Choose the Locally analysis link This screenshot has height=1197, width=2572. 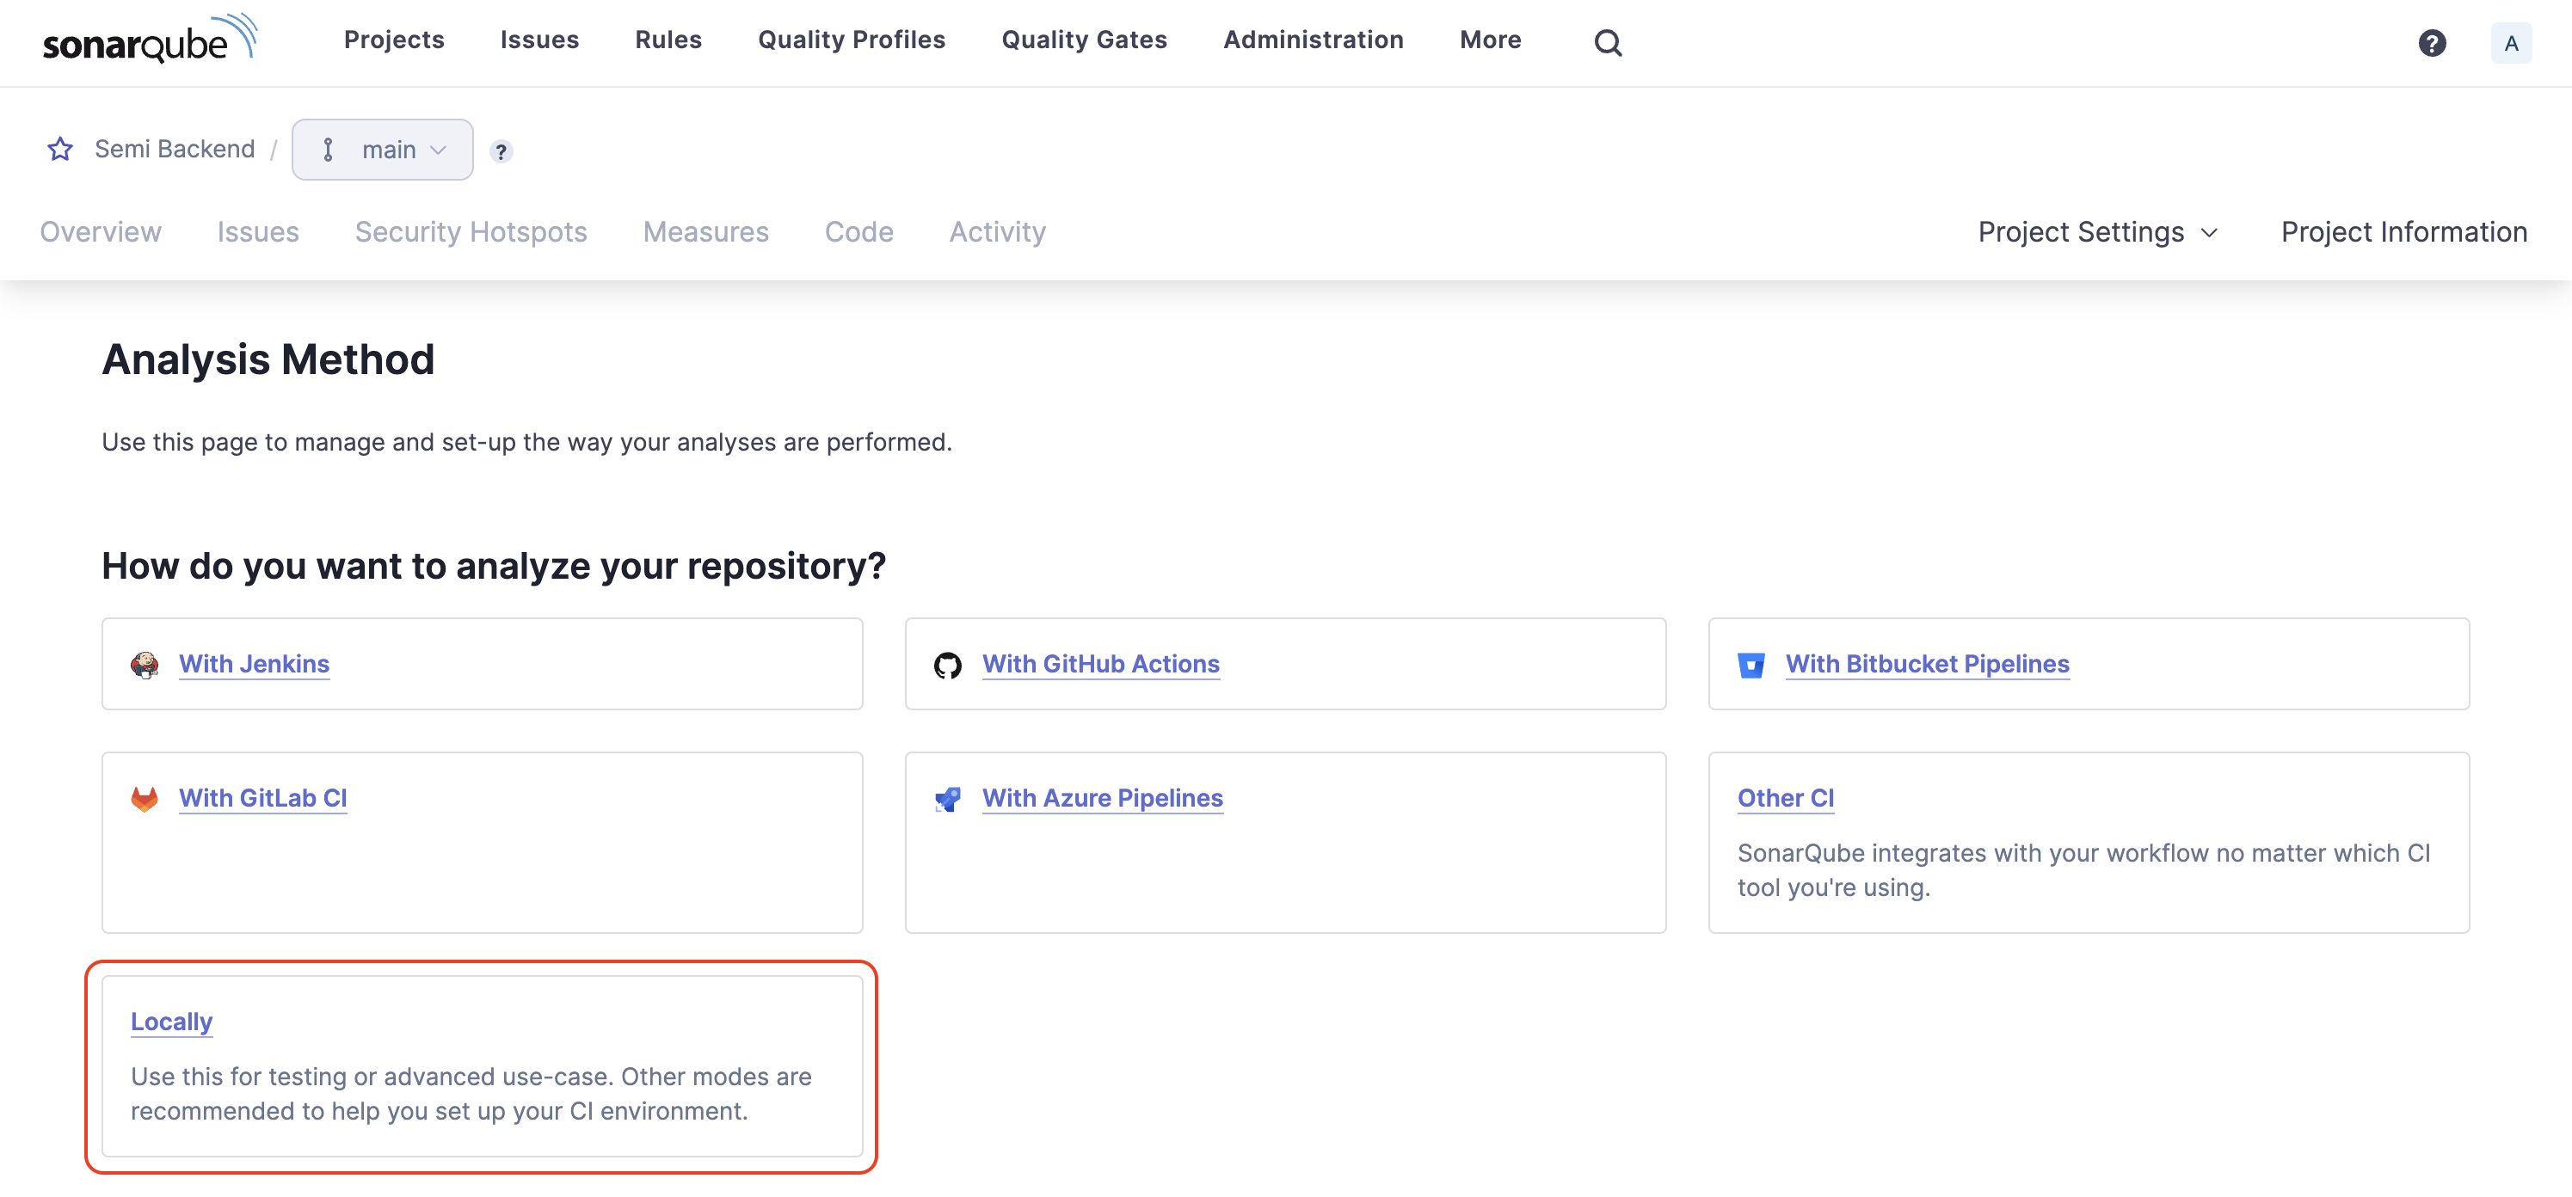pos(172,1022)
